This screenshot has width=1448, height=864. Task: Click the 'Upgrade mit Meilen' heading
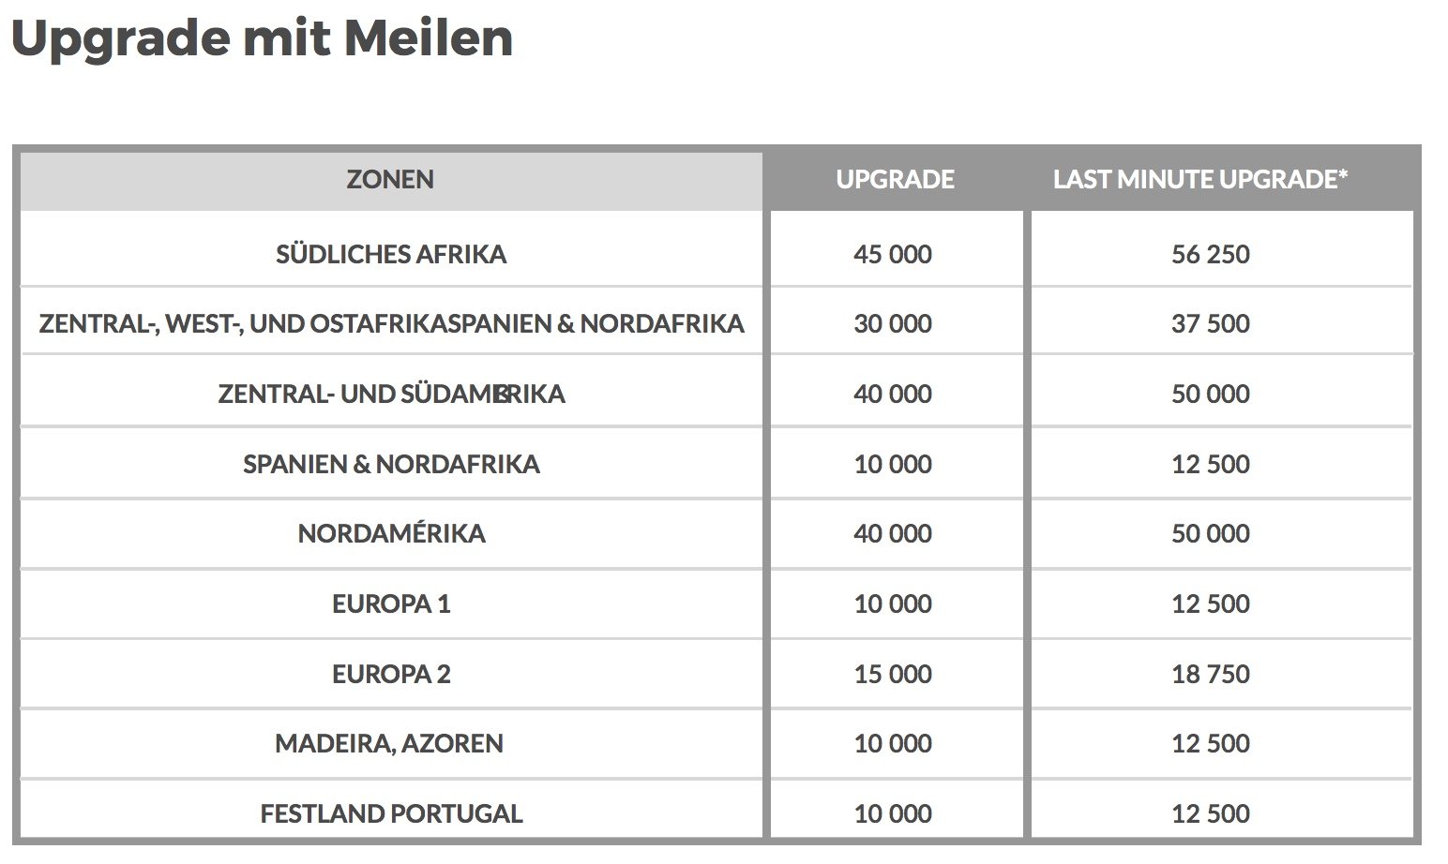[262, 38]
